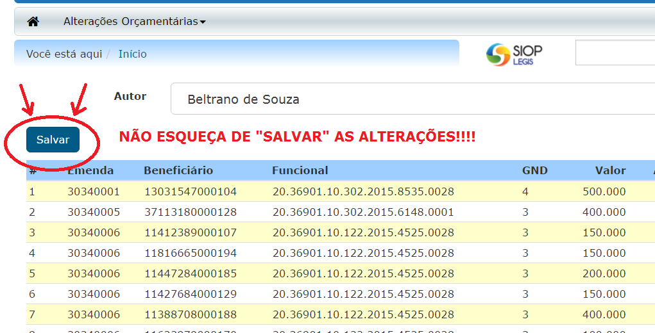Click the GND column header
Viewport: 655px width, 333px height.
click(x=534, y=170)
